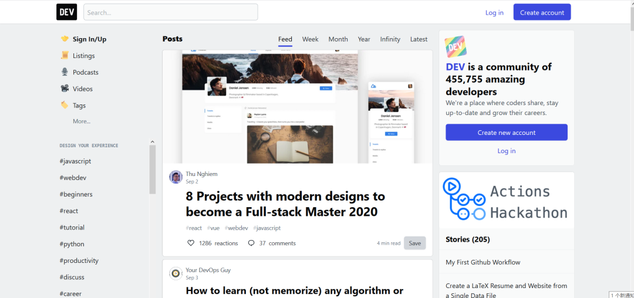Viewport: 634px width, 298px height.
Task: Click the Listings scroll icon
Action: point(65,55)
